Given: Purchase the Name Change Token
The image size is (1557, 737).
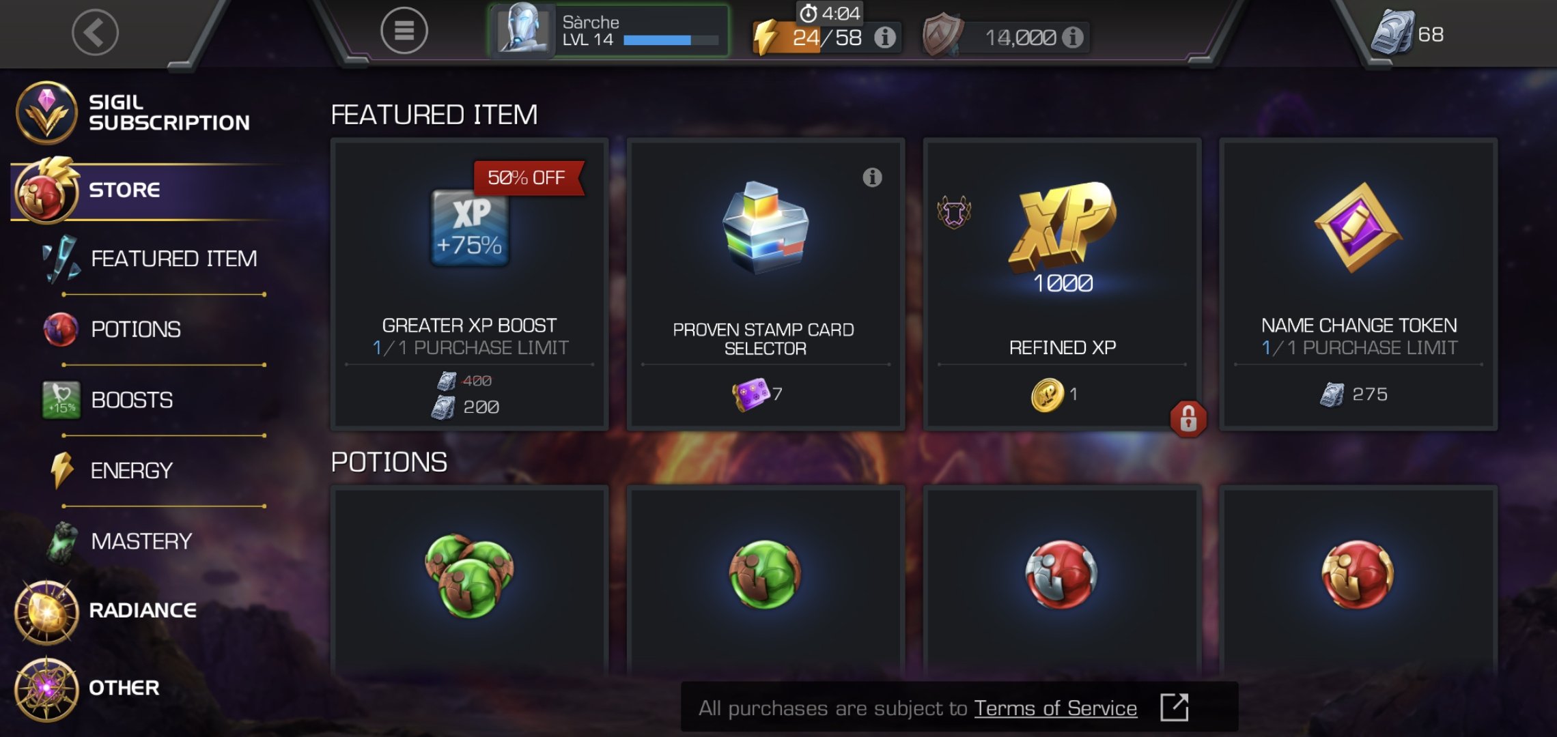Looking at the screenshot, I should tap(1358, 285).
